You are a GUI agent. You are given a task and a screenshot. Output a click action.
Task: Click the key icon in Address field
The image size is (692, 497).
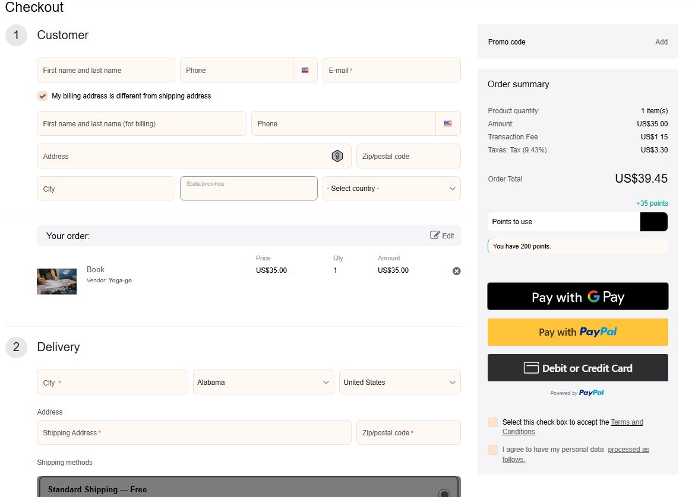point(337,156)
